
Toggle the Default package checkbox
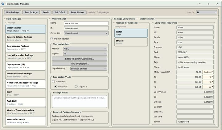click(x=52, y=38)
